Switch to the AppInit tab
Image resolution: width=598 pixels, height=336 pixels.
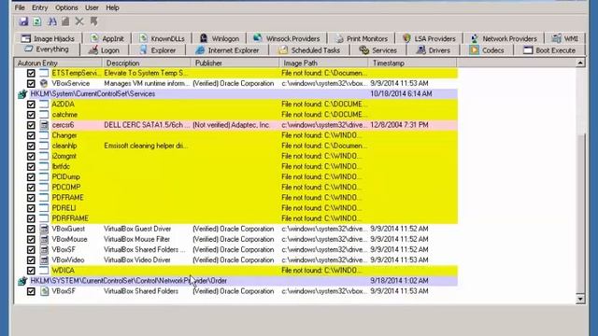[x=107, y=38]
